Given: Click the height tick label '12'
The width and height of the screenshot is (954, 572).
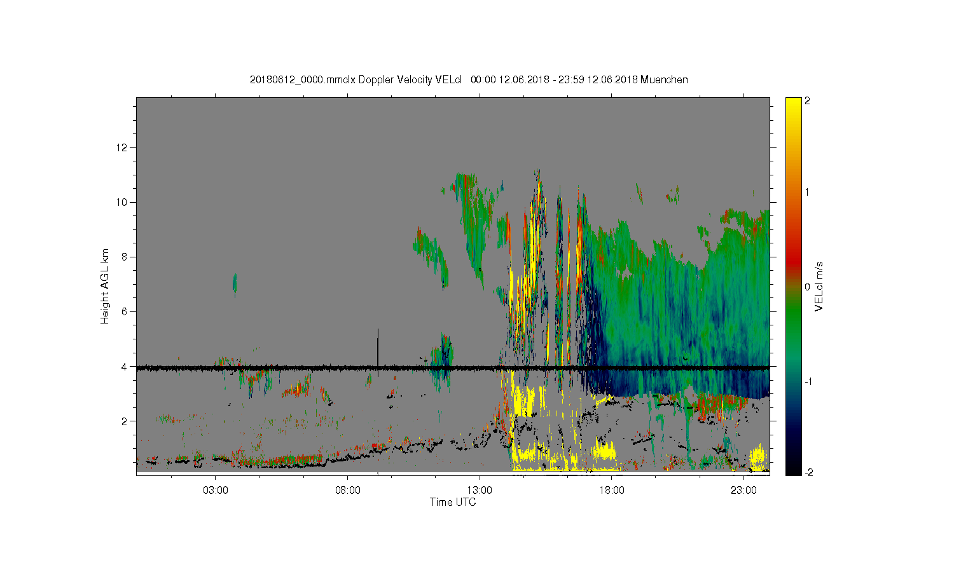Looking at the screenshot, I should point(123,147).
